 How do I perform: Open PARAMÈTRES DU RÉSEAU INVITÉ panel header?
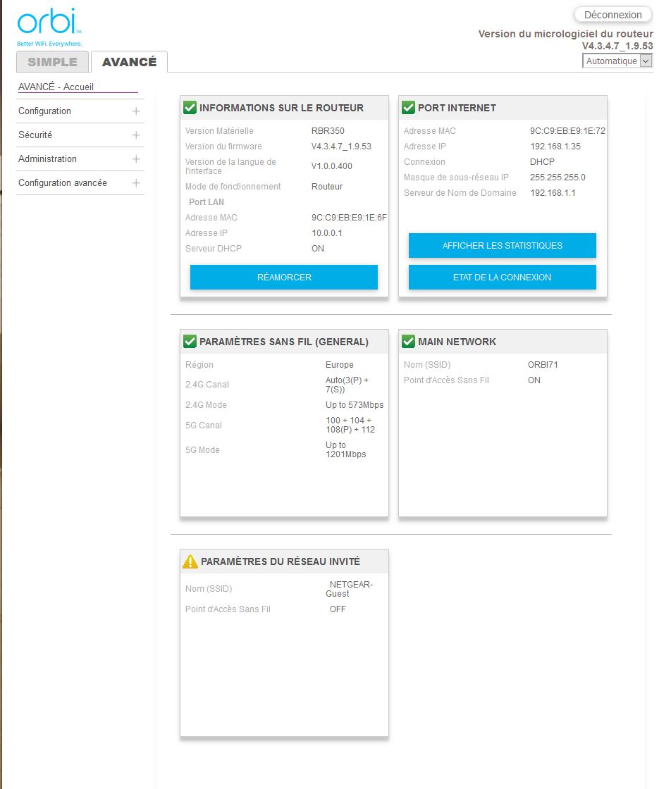(281, 561)
